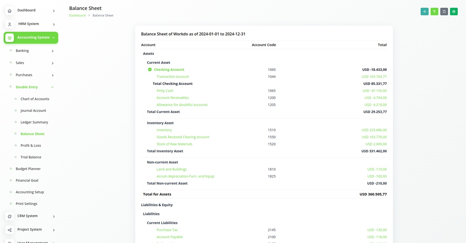Open the Petty Cash account link

click(x=165, y=91)
